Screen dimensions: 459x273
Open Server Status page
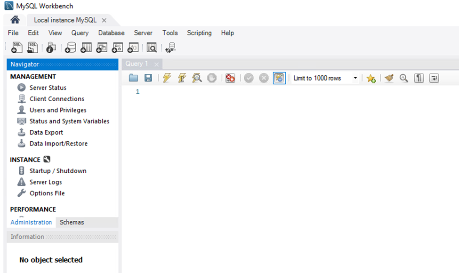point(48,88)
